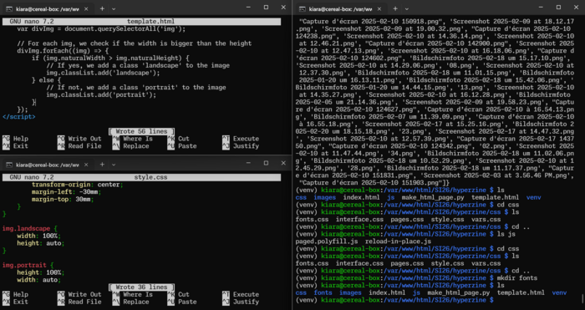Maximize the style.css terminal window
This screenshot has height=310, width=585.
pos(266,163)
